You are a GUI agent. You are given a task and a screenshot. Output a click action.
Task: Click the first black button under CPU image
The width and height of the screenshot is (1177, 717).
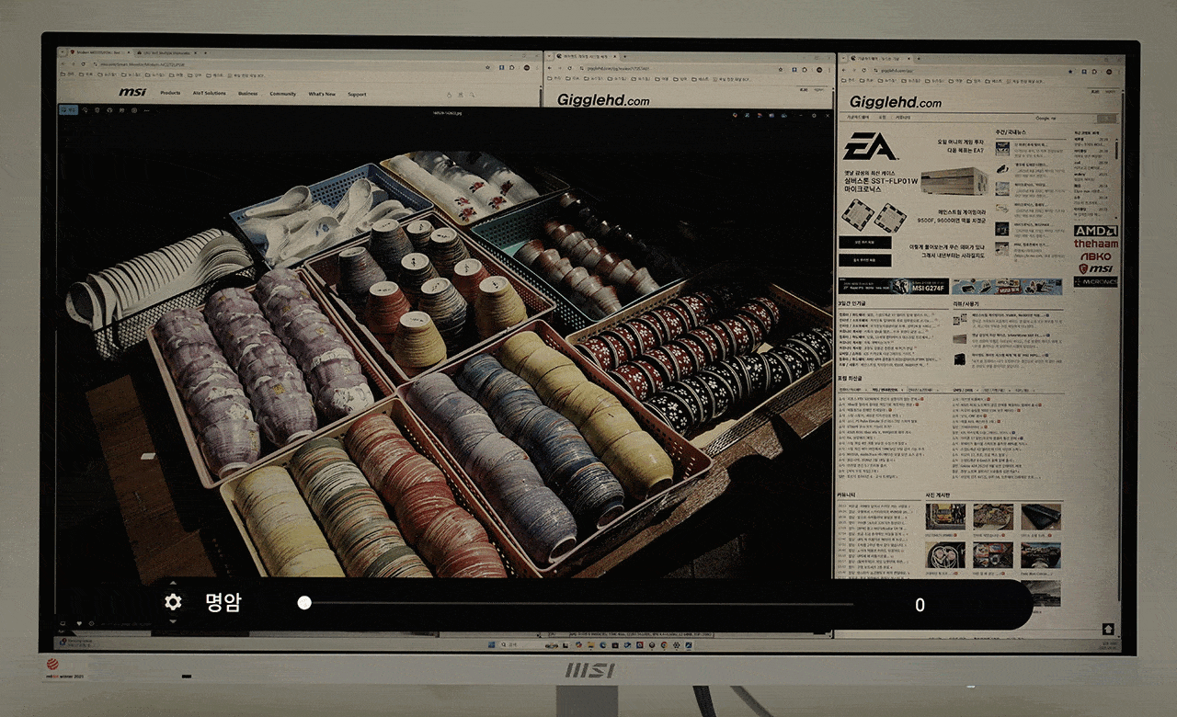865,243
